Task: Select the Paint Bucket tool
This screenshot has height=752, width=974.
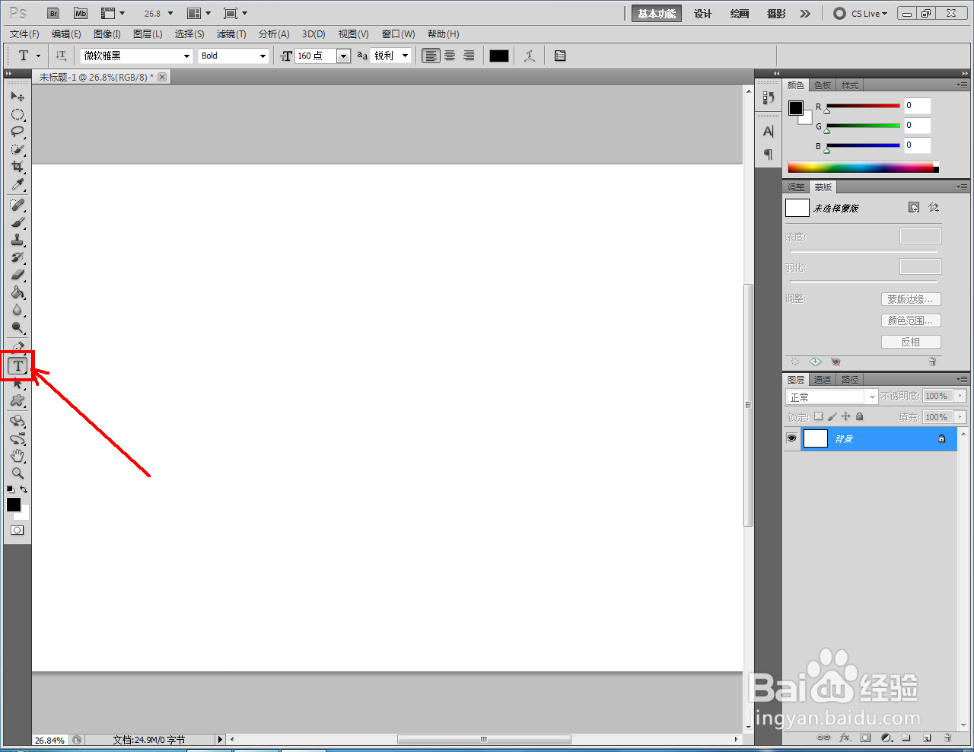Action: click(x=18, y=292)
